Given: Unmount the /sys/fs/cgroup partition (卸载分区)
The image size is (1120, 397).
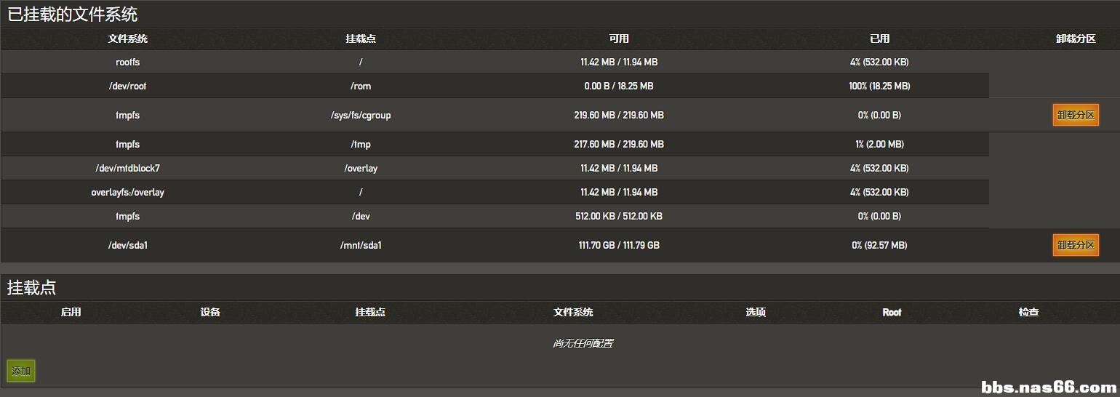Looking at the screenshot, I should click(x=1075, y=115).
